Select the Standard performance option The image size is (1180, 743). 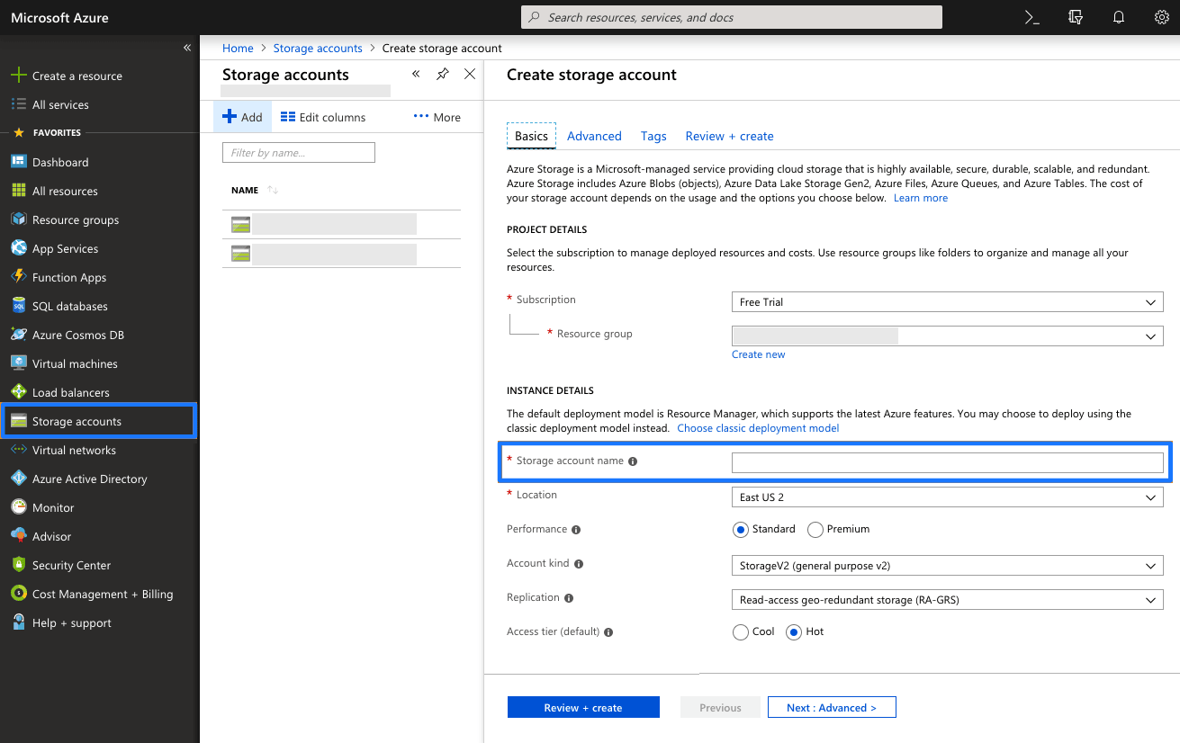coord(741,529)
